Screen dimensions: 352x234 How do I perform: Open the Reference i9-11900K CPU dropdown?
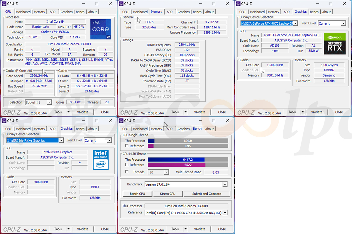pyautogui.click(x=225, y=213)
